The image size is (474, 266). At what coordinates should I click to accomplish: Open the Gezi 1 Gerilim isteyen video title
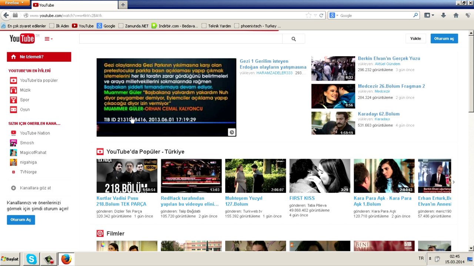tap(273, 64)
